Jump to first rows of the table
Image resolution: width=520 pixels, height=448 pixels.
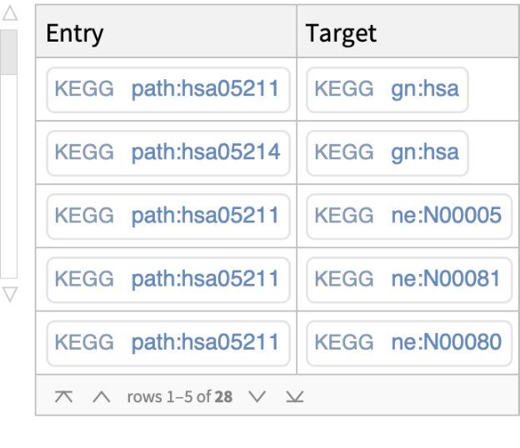pos(63,396)
